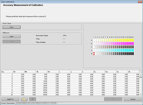
Task: Click the Dk column header
Action: point(134,72)
